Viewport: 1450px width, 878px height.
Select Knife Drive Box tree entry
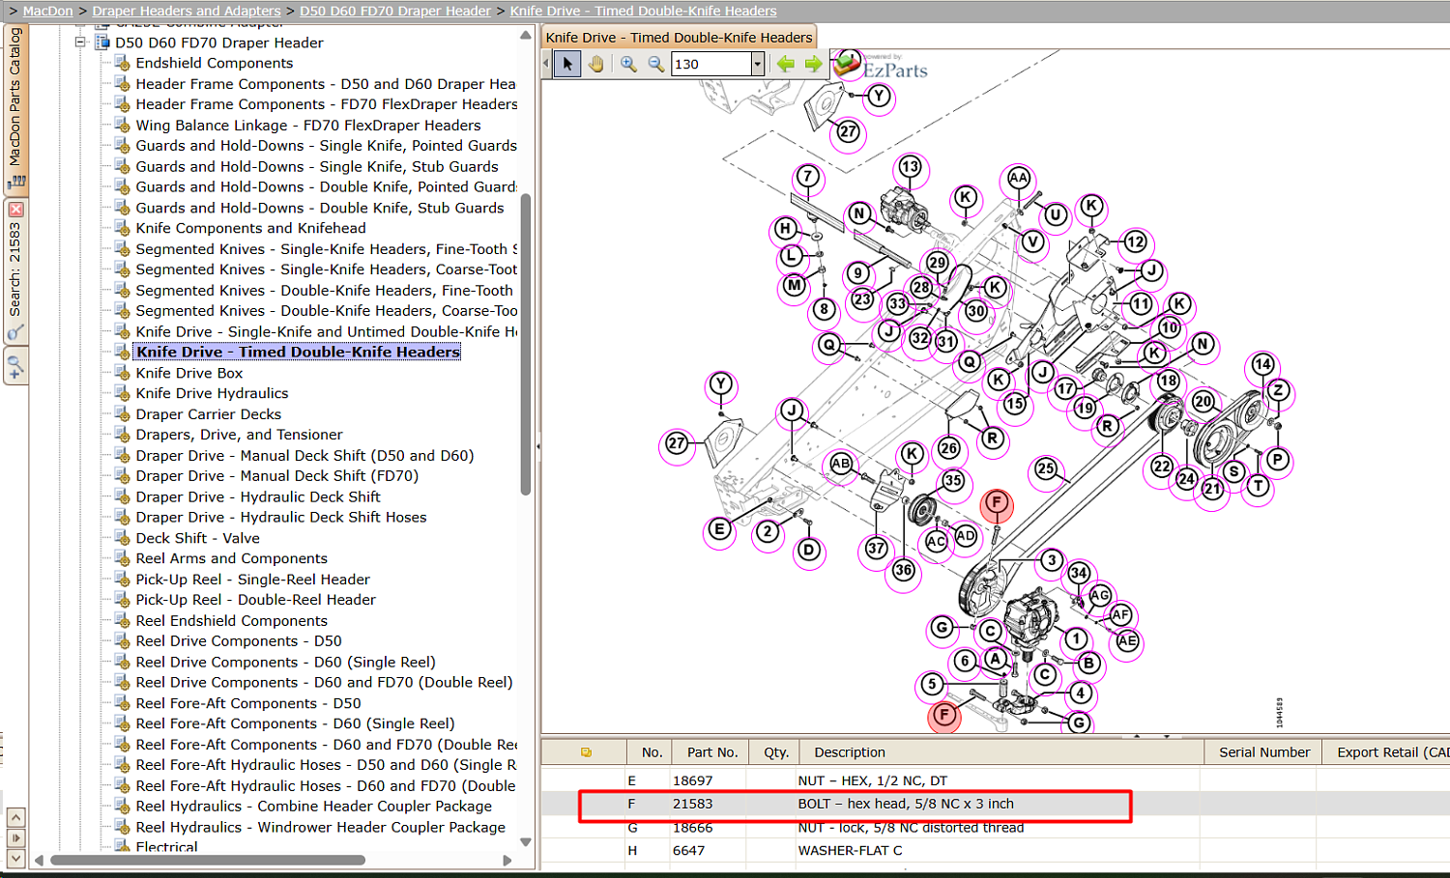[189, 373]
